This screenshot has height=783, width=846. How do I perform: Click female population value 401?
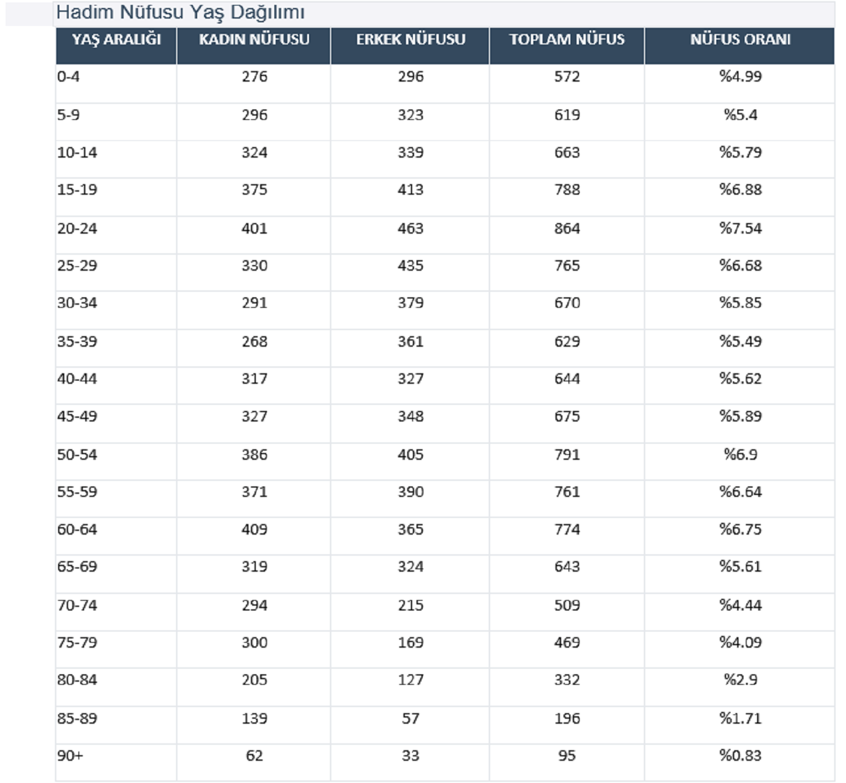point(255,229)
